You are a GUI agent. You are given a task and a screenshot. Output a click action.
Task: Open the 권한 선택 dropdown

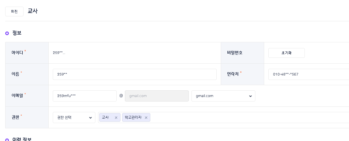click(74, 118)
